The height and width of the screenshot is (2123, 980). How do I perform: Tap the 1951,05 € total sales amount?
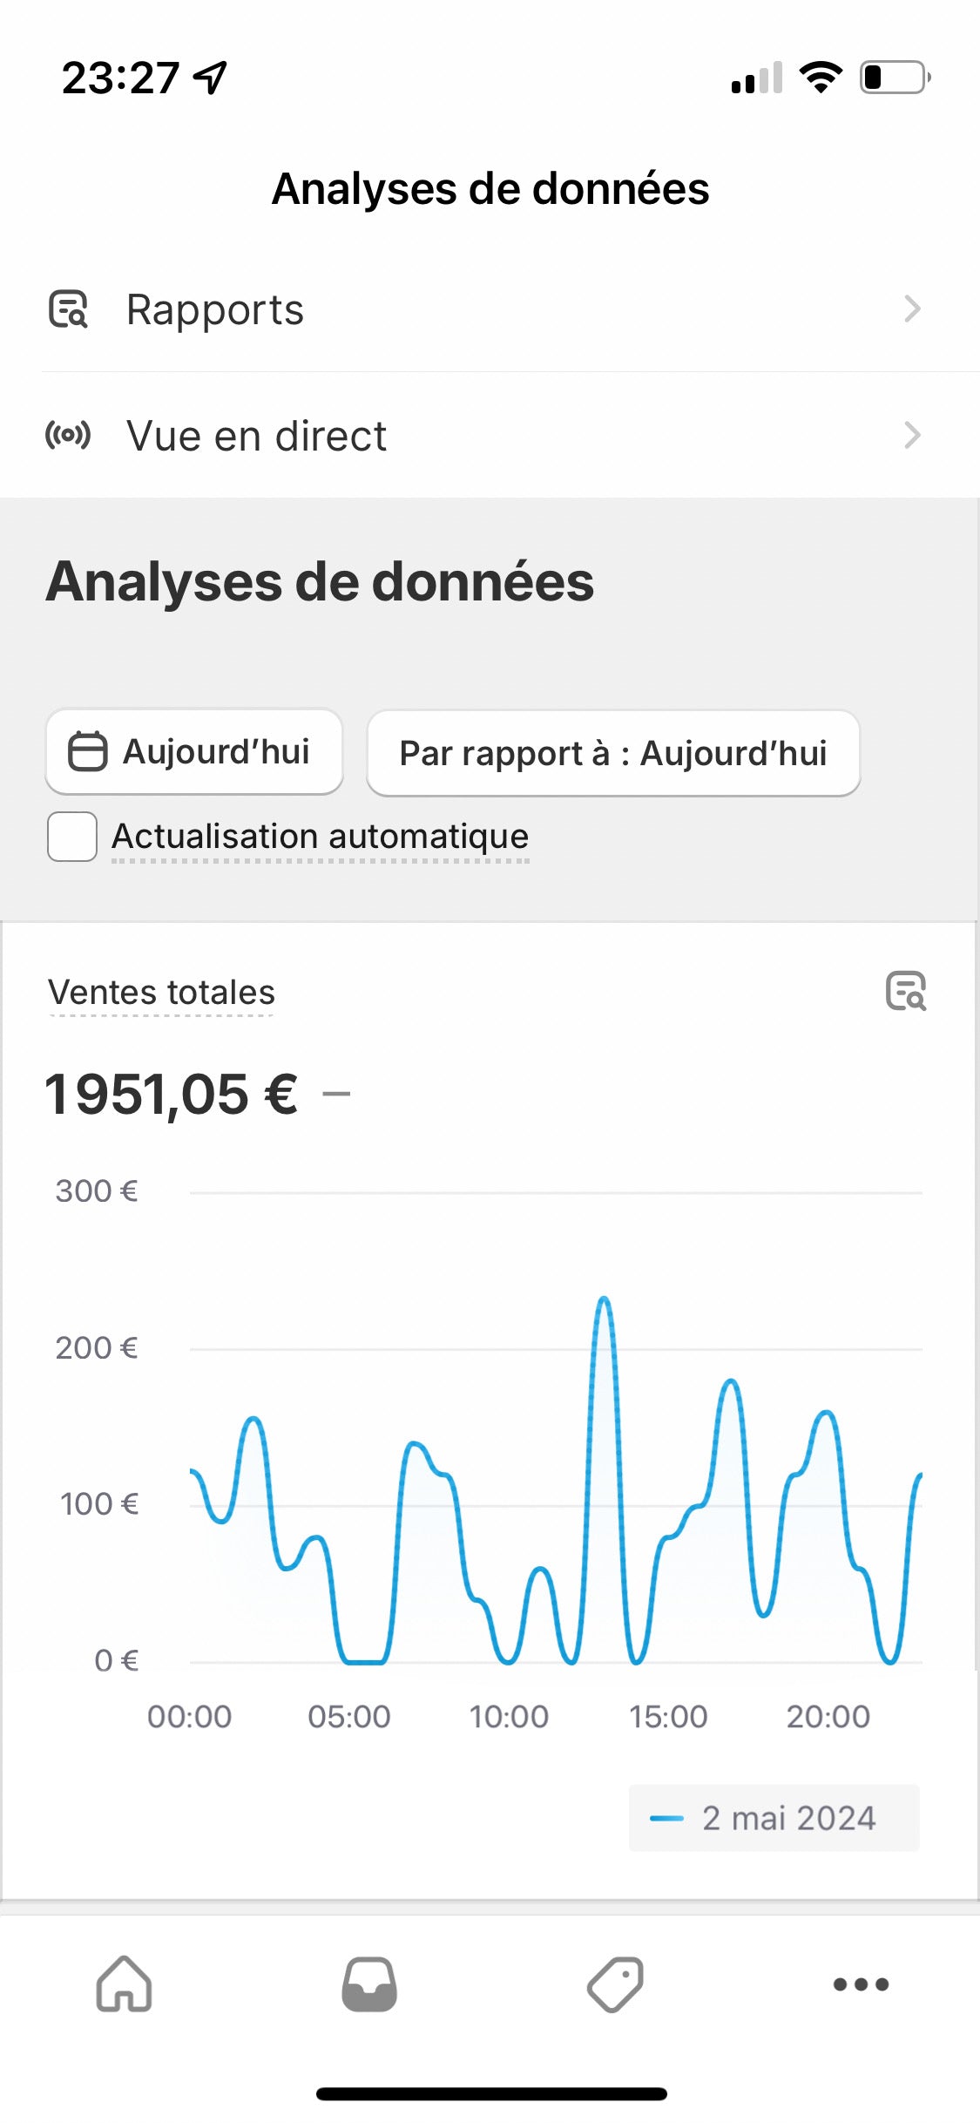click(x=172, y=1095)
